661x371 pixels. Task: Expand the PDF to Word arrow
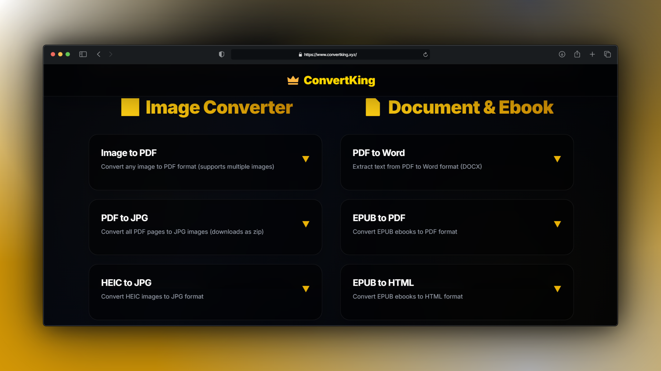click(x=557, y=159)
